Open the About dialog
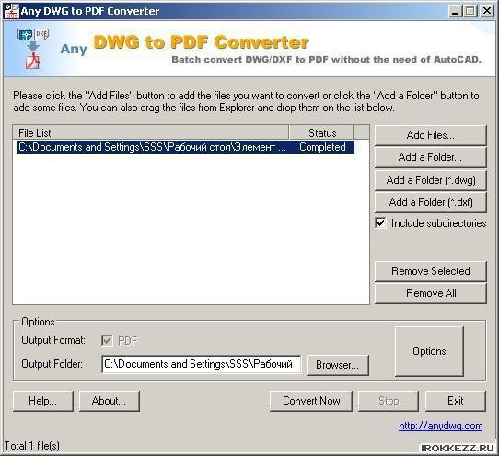The height and width of the screenshot is (456, 499). 110,401
